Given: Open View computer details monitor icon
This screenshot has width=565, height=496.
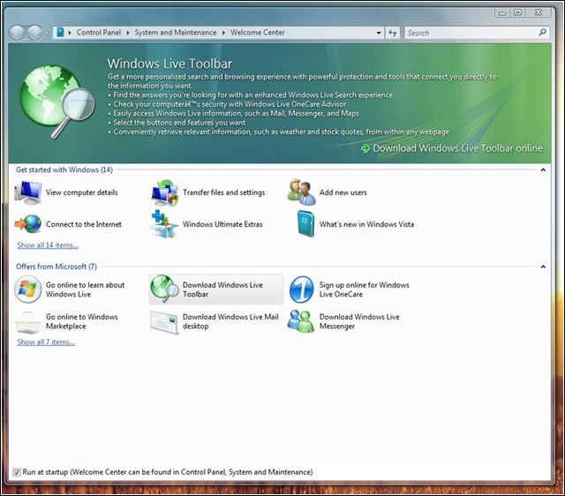Looking at the screenshot, I should pyautogui.click(x=28, y=192).
